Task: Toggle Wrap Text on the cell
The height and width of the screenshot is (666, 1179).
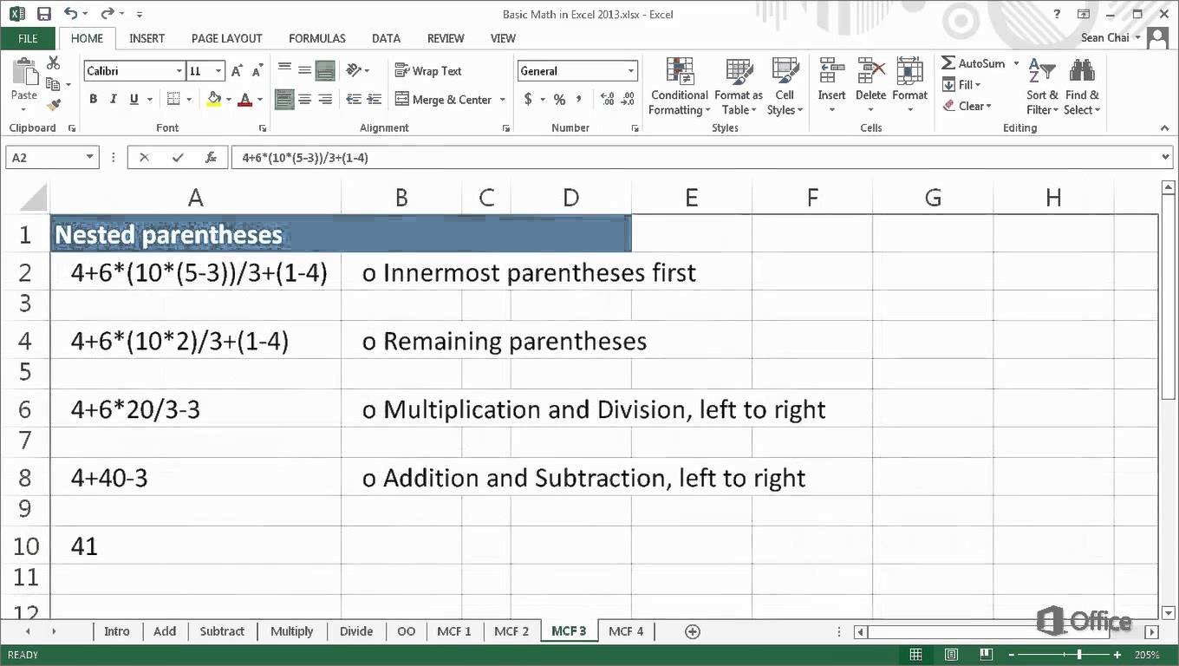Action: point(428,71)
